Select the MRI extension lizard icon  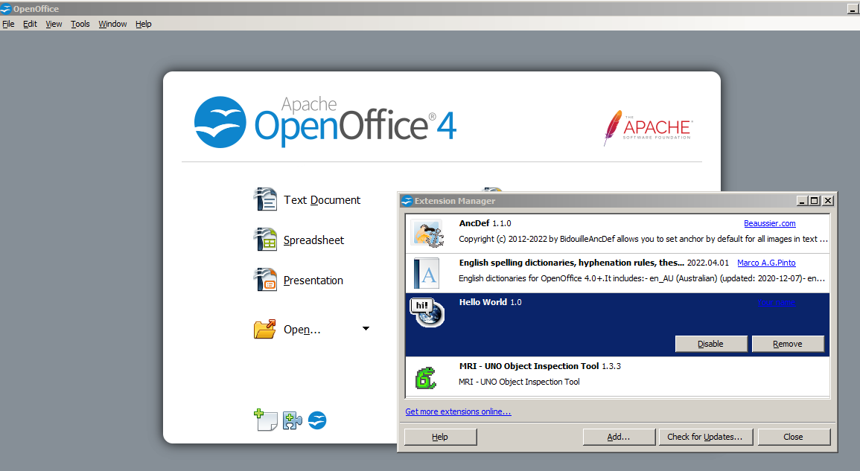[x=426, y=378]
